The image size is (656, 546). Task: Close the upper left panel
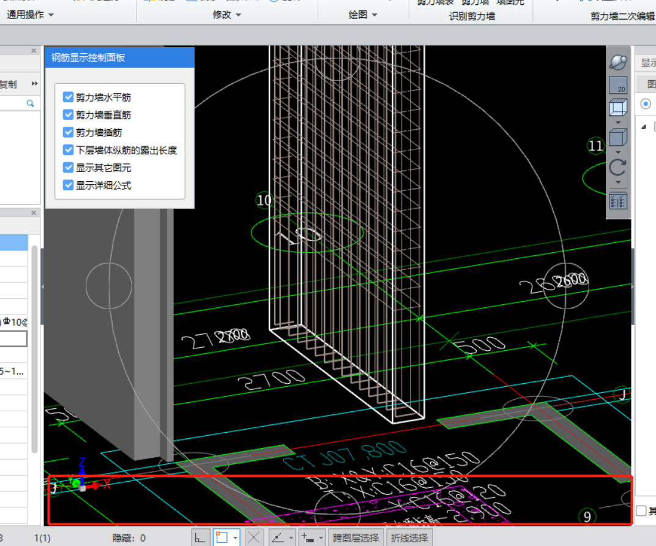(x=34, y=51)
